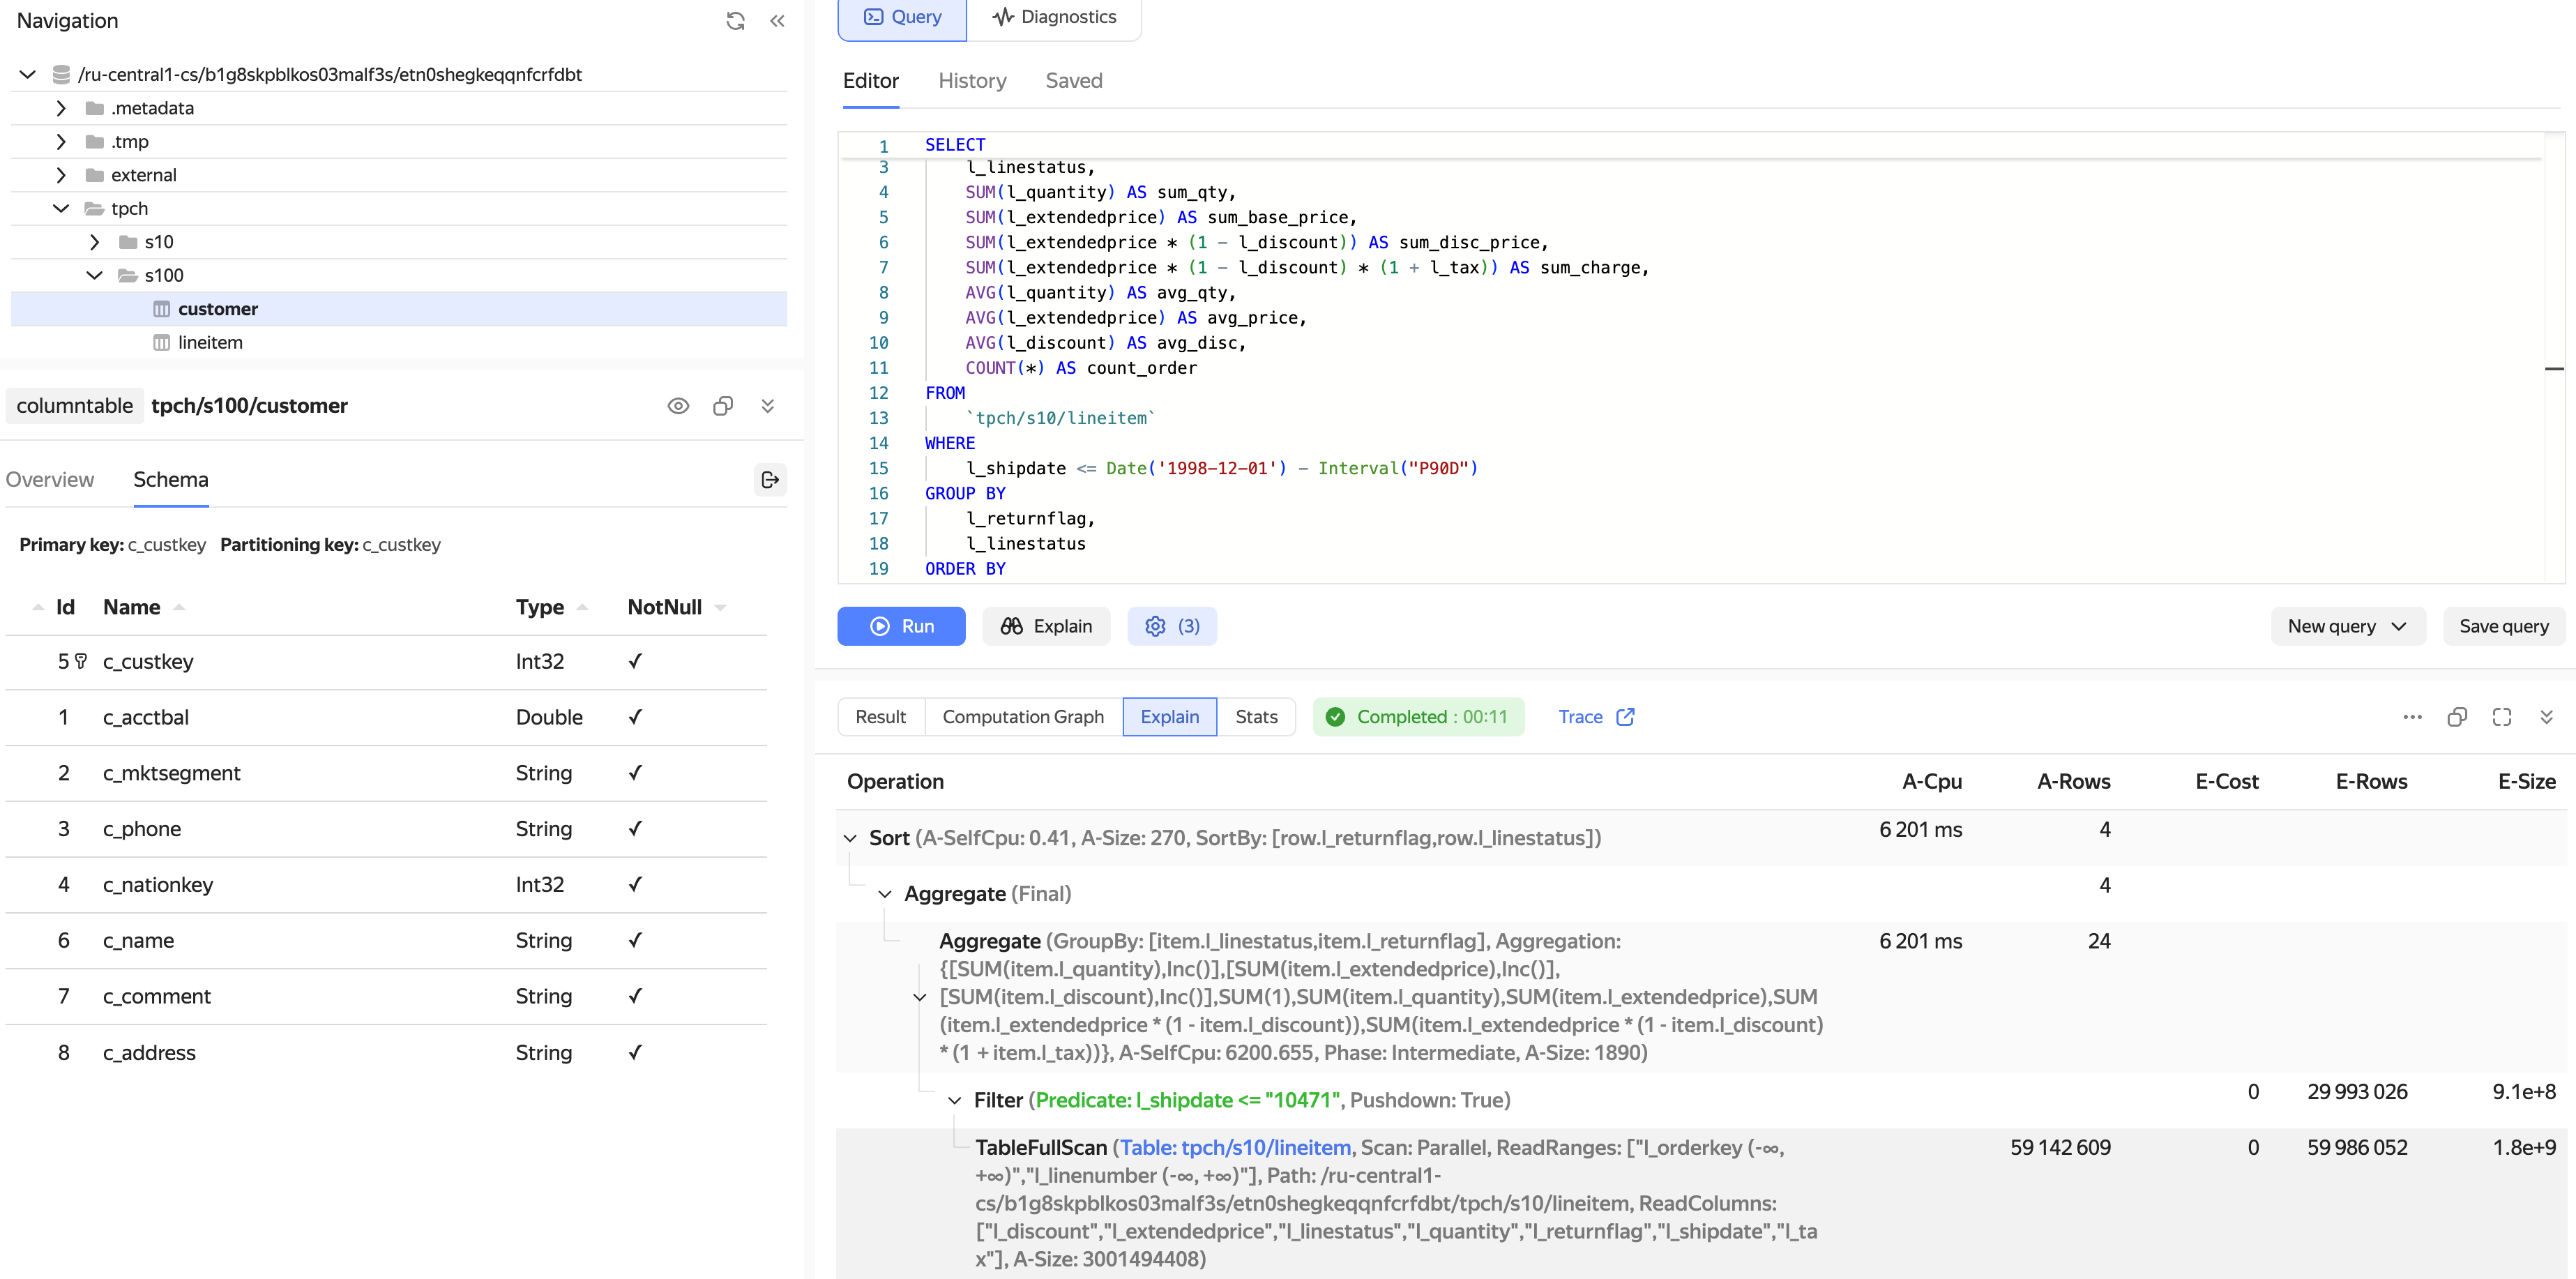This screenshot has width=2576, height=1279.
Task: Run the query
Action: click(x=901, y=626)
